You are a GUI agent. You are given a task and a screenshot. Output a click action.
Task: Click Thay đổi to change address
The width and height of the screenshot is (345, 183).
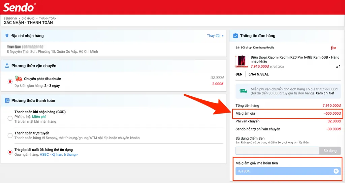[215, 35]
